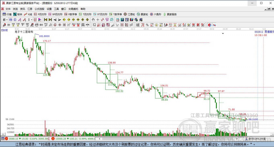The image size is (274, 147).
Task: Expand volume pane with up triangle
Action: (3, 134)
